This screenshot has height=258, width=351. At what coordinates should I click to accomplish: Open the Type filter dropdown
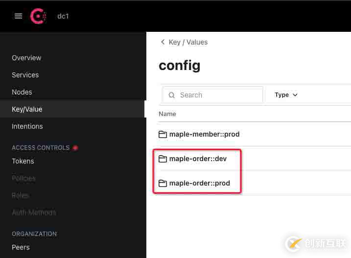click(286, 95)
